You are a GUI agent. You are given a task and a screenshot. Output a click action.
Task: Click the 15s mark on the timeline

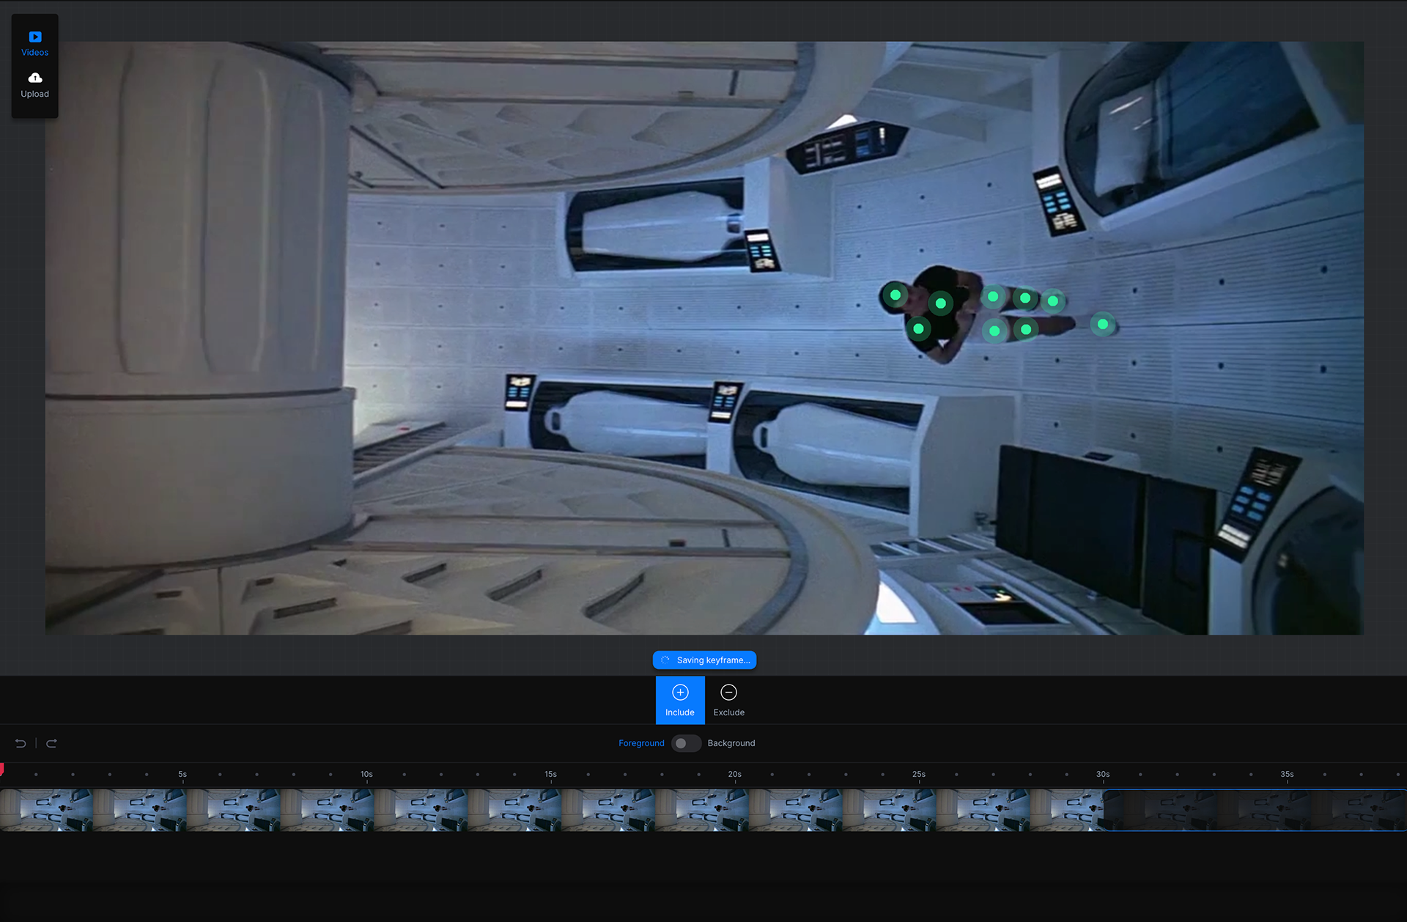pos(550,775)
